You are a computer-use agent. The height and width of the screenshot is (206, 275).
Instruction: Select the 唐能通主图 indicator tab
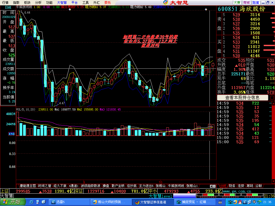pyautogui.click(x=28, y=186)
